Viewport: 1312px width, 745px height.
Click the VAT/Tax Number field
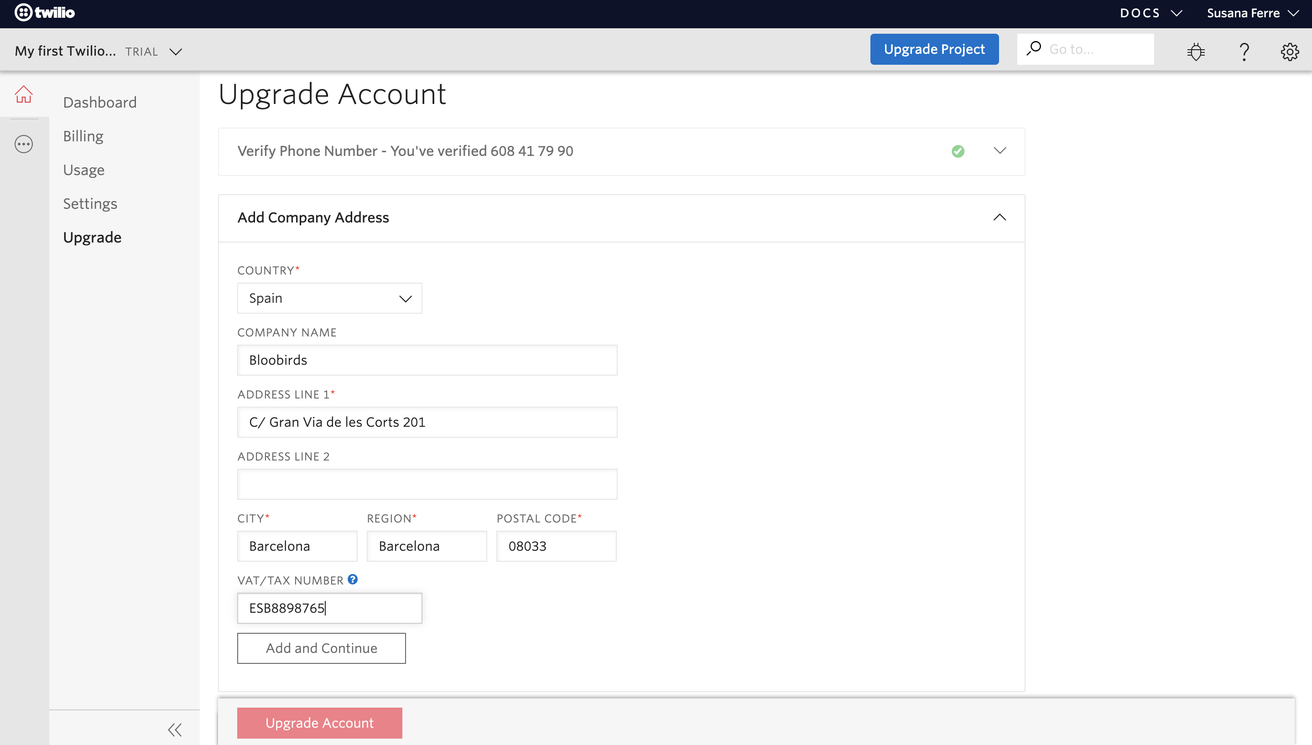click(x=329, y=608)
